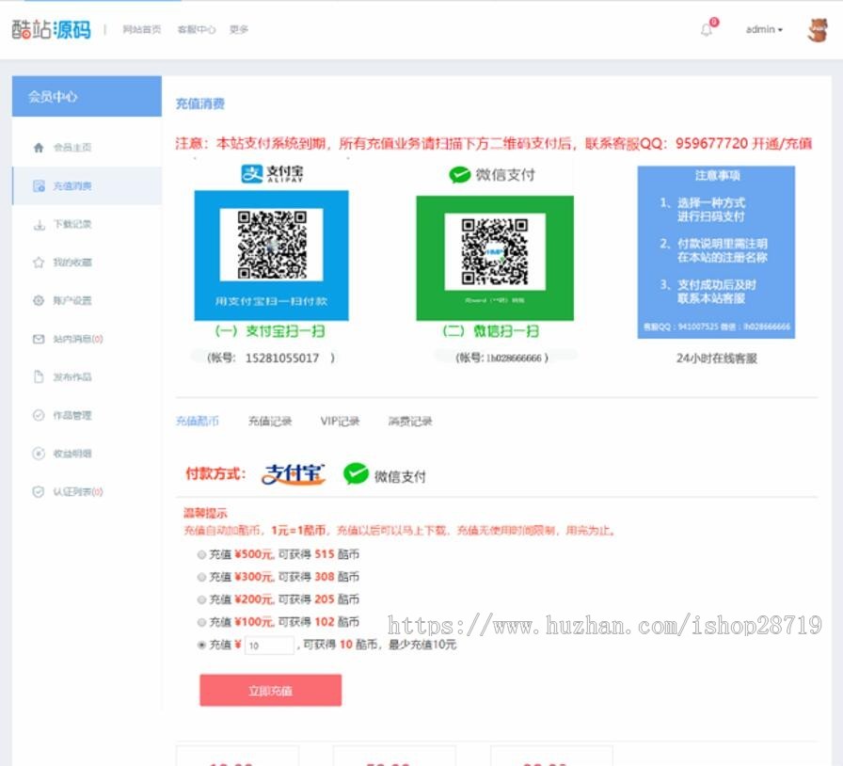Open 发布作品 via the document icon
Viewport: 843px width, 766px height.
(x=37, y=376)
